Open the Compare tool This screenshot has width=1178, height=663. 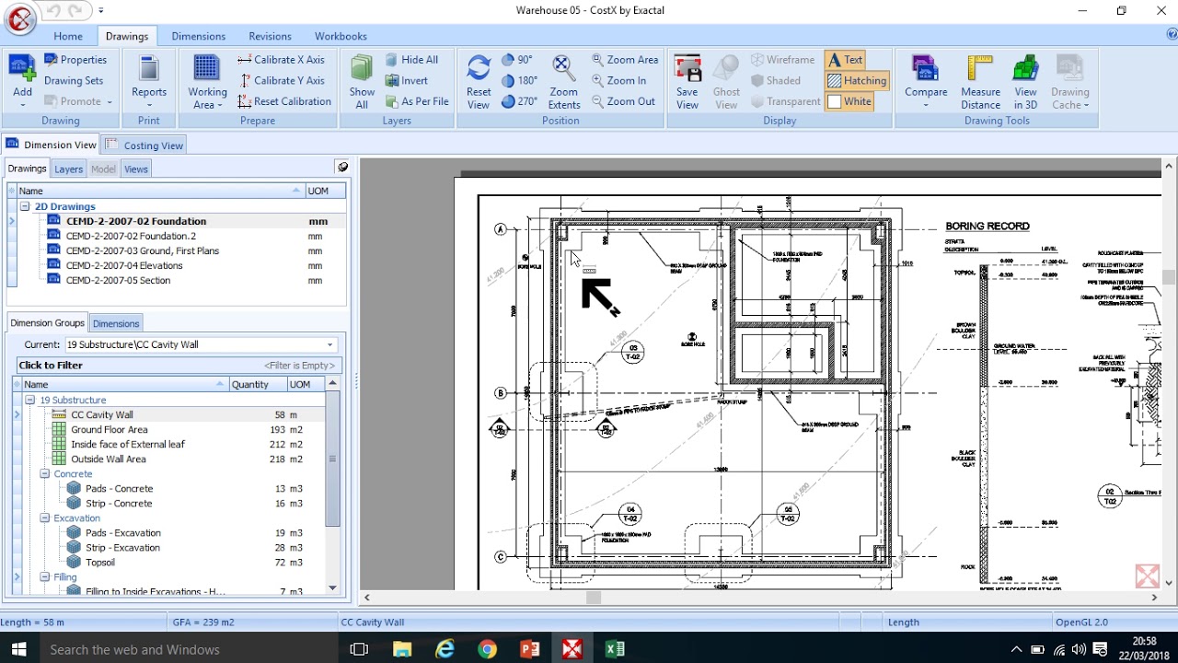pos(926,81)
